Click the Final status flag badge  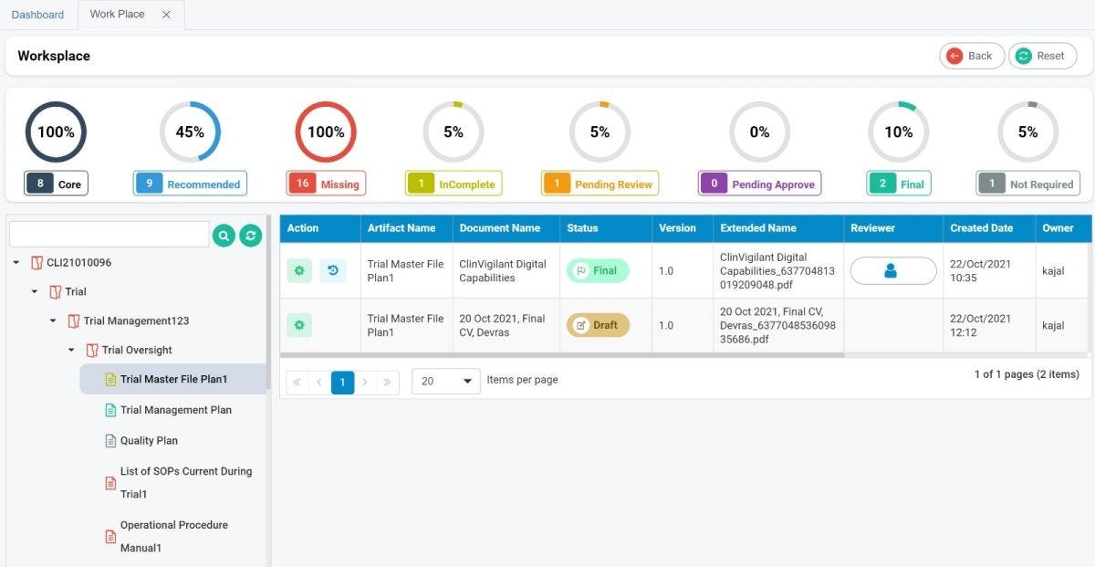[x=598, y=270]
